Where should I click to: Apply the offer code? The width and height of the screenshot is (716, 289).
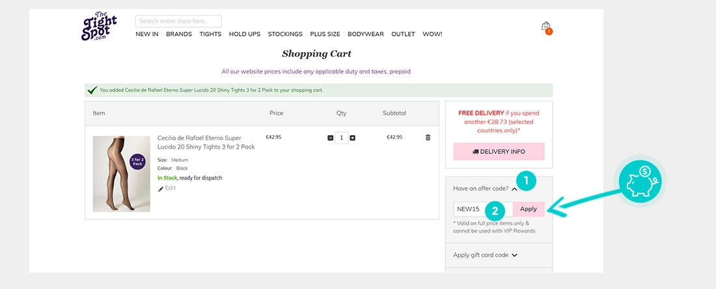point(529,209)
